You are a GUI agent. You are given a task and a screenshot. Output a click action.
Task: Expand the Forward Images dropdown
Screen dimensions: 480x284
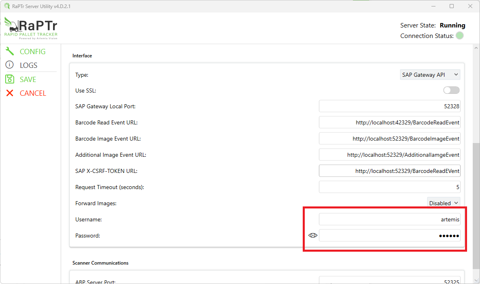444,203
